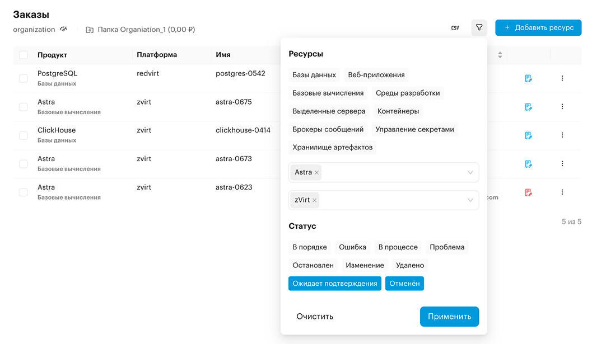Click the redvirt platform cell
This screenshot has width=592, height=344.
coord(148,73)
